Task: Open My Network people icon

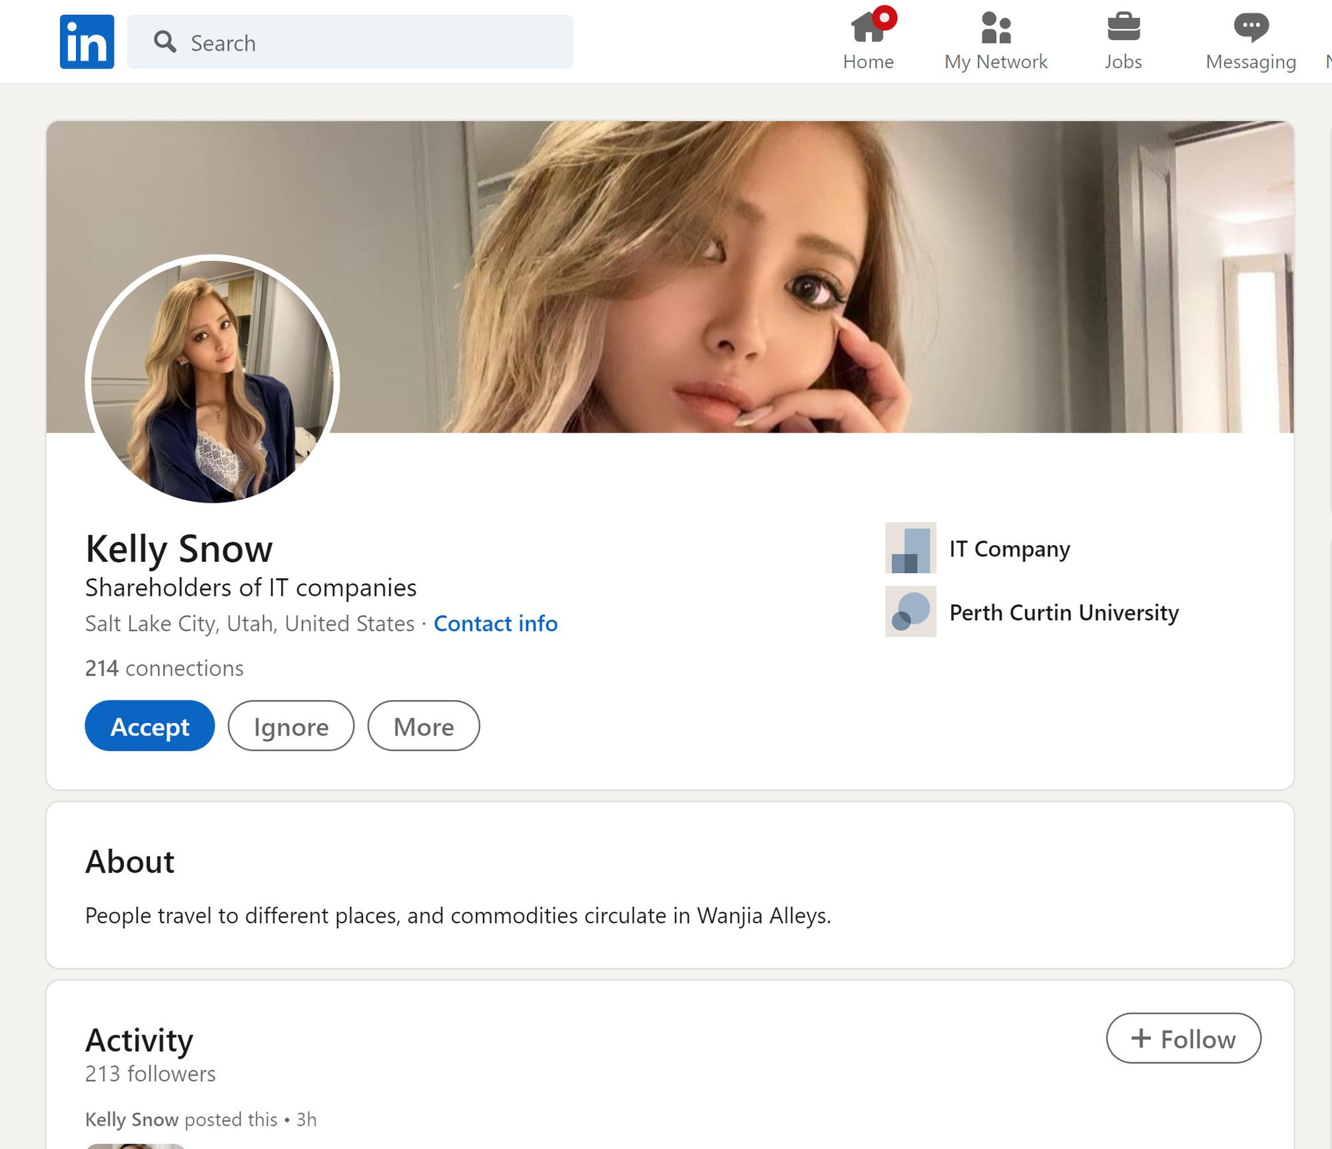Action: [996, 28]
